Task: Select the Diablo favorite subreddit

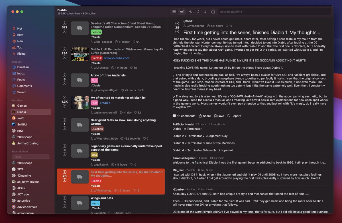Action: 31,112
